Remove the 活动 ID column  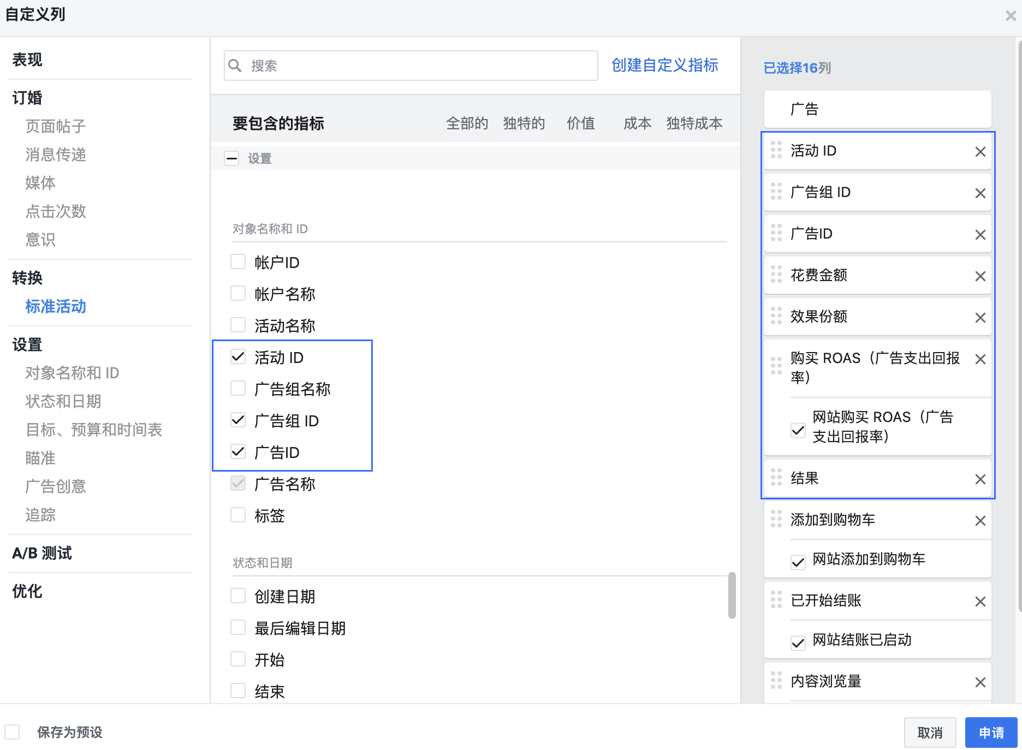[x=980, y=152]
